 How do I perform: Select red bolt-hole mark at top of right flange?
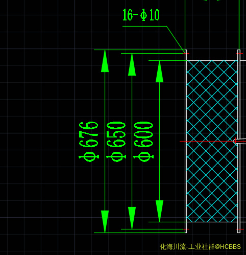(x=240, y=54)
